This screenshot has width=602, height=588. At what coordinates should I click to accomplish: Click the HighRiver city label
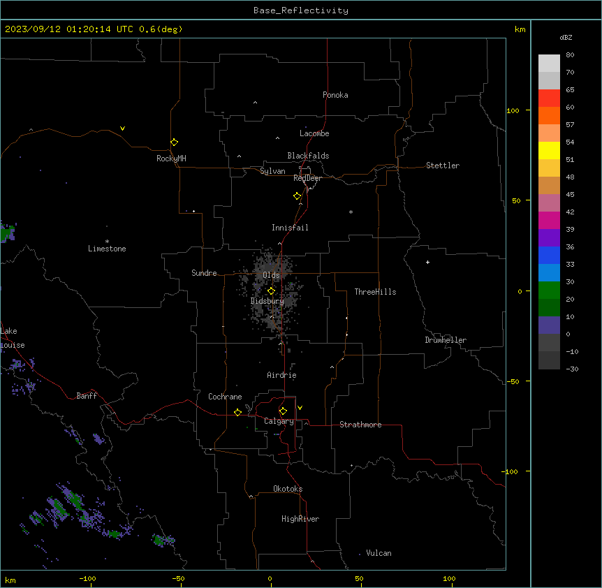click(300, 519)
